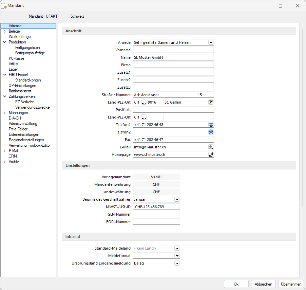Open Ursprungsland Eingangsmeldung dropdown
Screen dimensions: 306x290
[177, 263]
